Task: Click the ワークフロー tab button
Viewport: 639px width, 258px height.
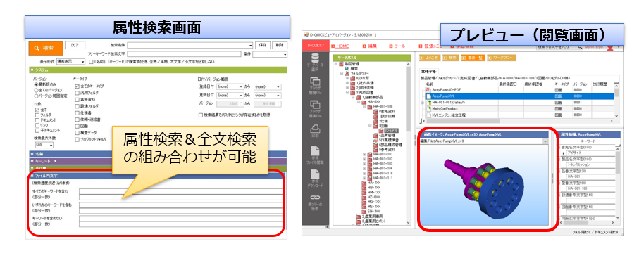Action: pos(501,58)
